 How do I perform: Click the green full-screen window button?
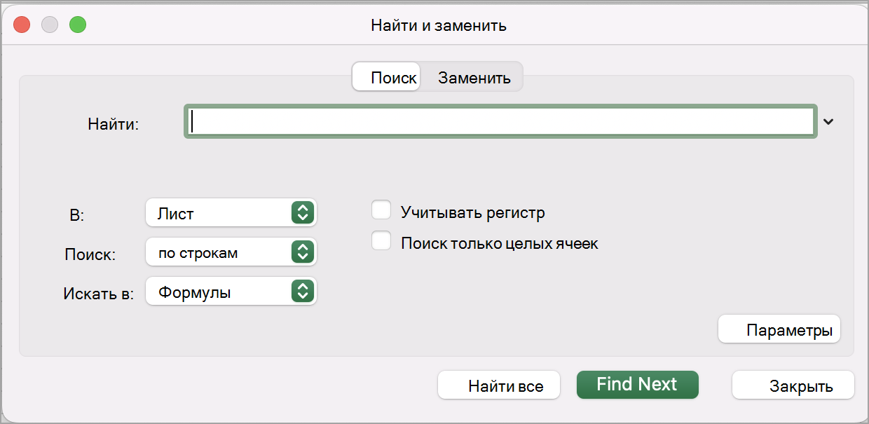click(77, 25)
